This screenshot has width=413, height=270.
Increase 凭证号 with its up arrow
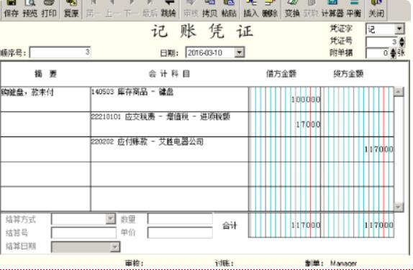[401, 39]
